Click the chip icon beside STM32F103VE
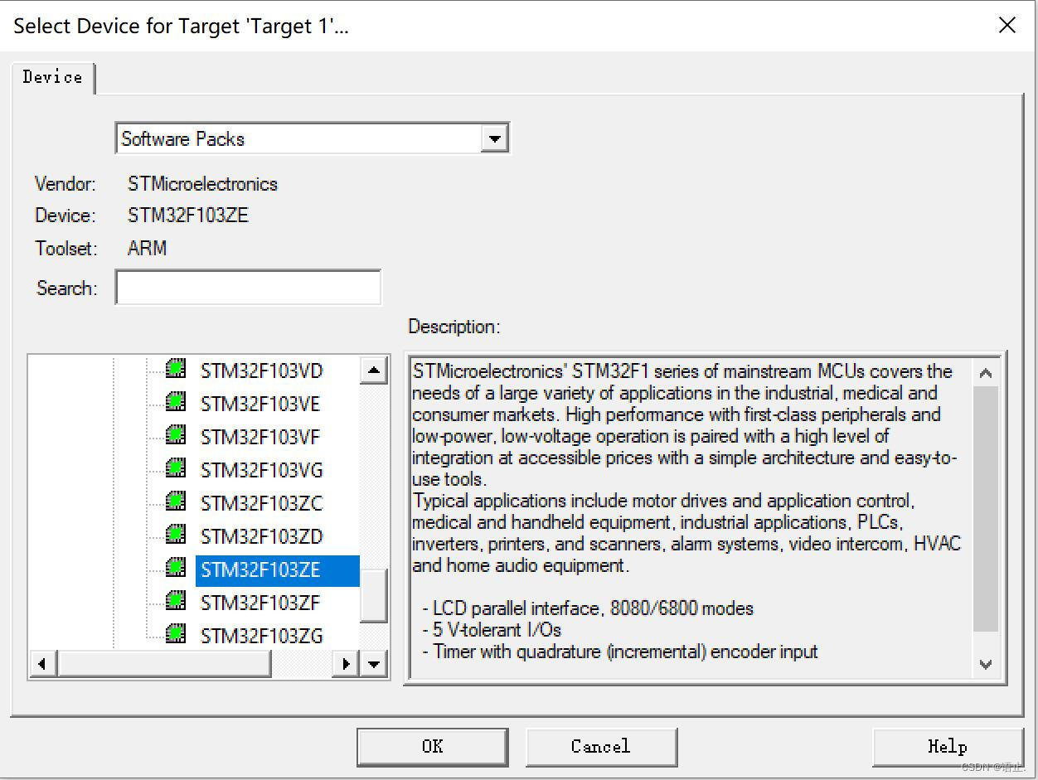 176,402
